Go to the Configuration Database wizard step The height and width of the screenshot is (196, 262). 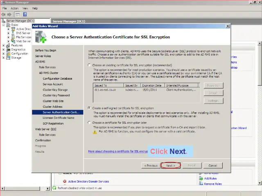pos(57,78)
